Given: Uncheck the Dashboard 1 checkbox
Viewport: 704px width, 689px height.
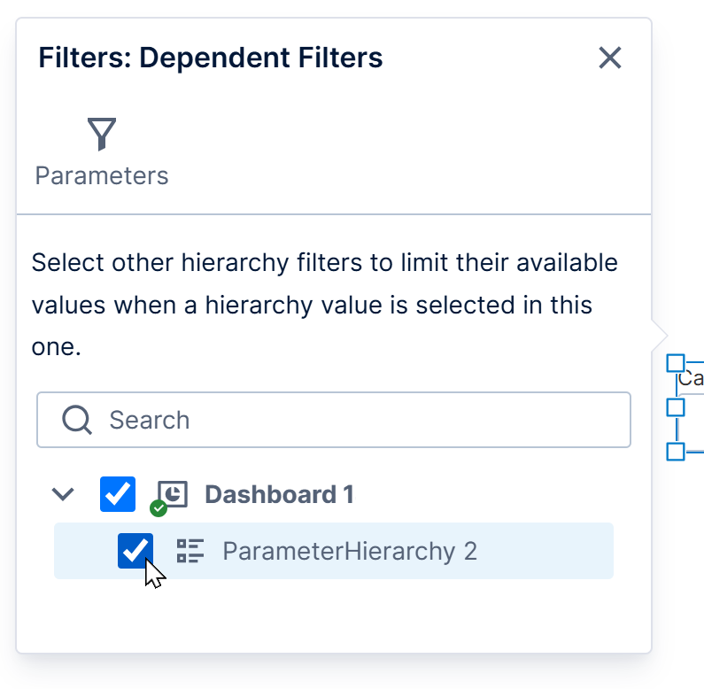Looking at the screenshot, I should [118, 494].
